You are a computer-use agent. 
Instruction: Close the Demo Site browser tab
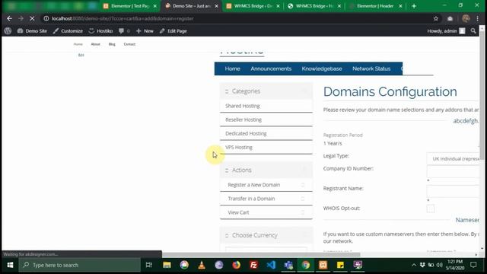click(216, 6)
